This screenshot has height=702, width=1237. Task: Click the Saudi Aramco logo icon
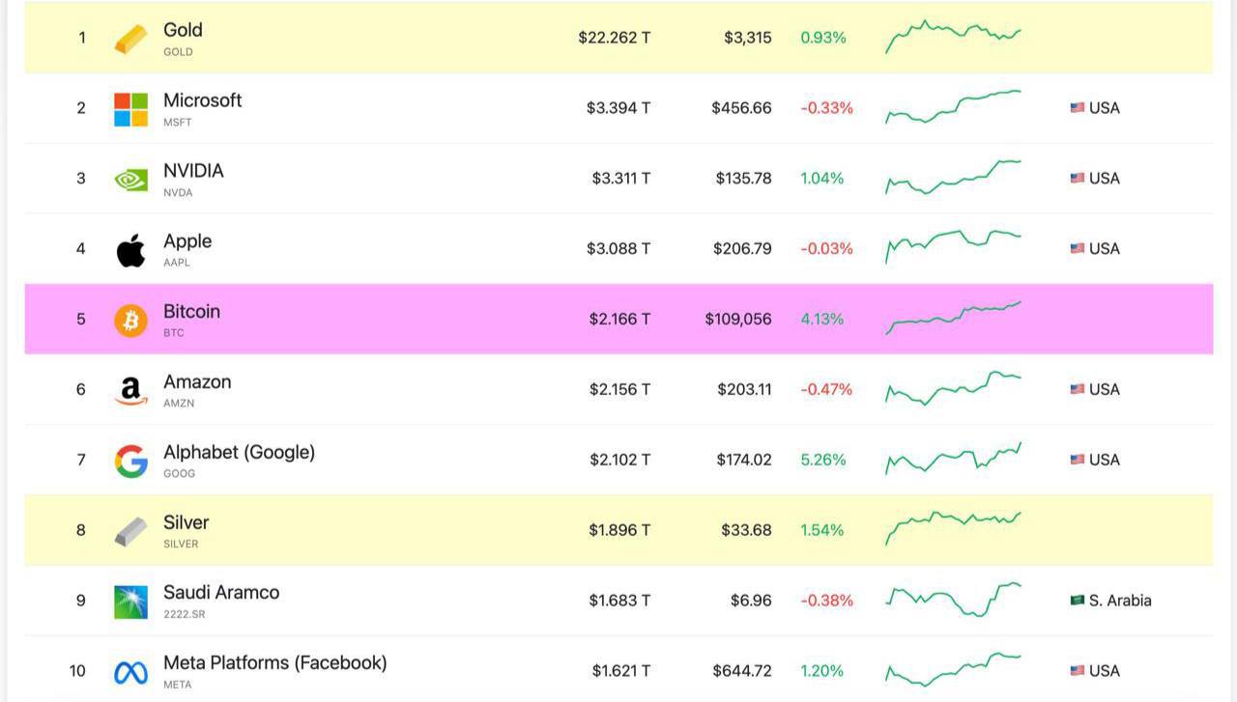(x=130, y=602)
